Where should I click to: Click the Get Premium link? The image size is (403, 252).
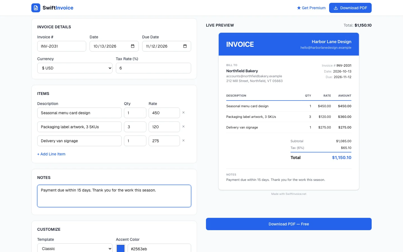pyautogui.click(x=311, y=8)
